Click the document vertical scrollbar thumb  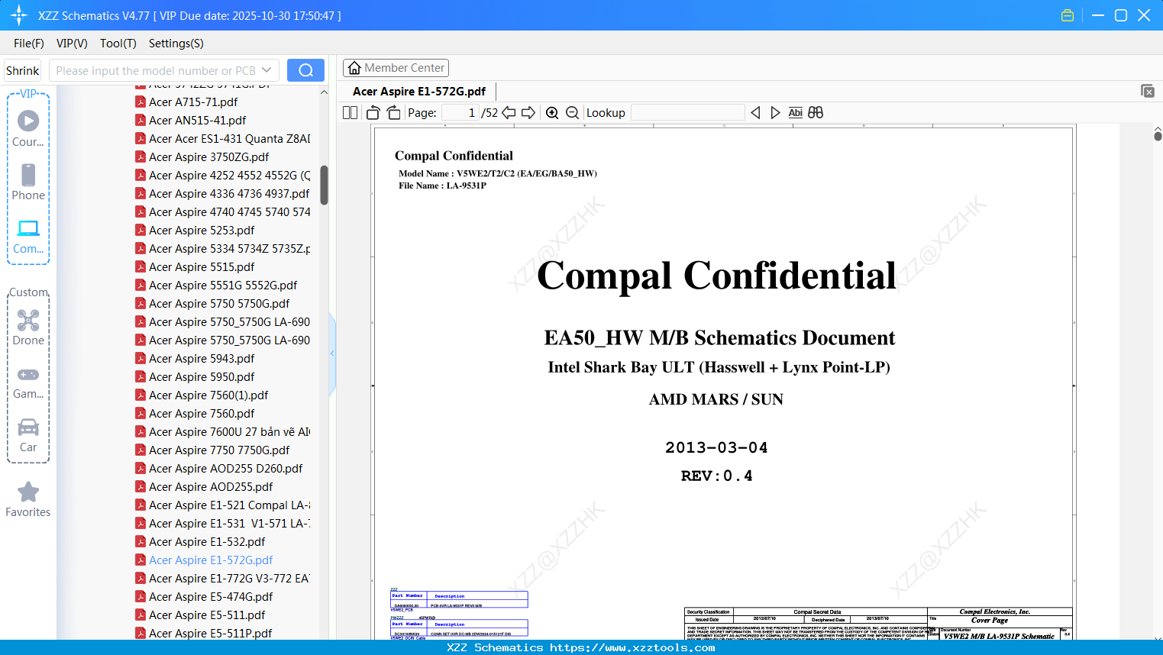pos(1158,136)
